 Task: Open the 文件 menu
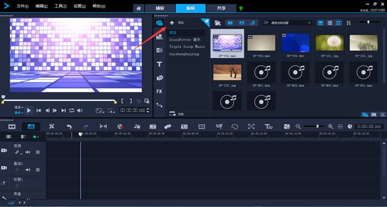[x=23, y=6]
